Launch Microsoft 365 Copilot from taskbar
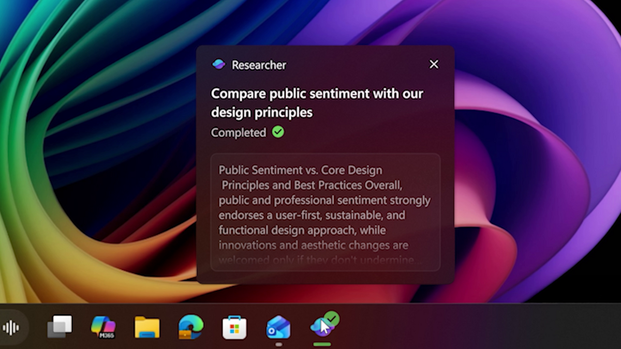Image resolution: width=621 pixels, height=349 pixels. coord(103,327)
